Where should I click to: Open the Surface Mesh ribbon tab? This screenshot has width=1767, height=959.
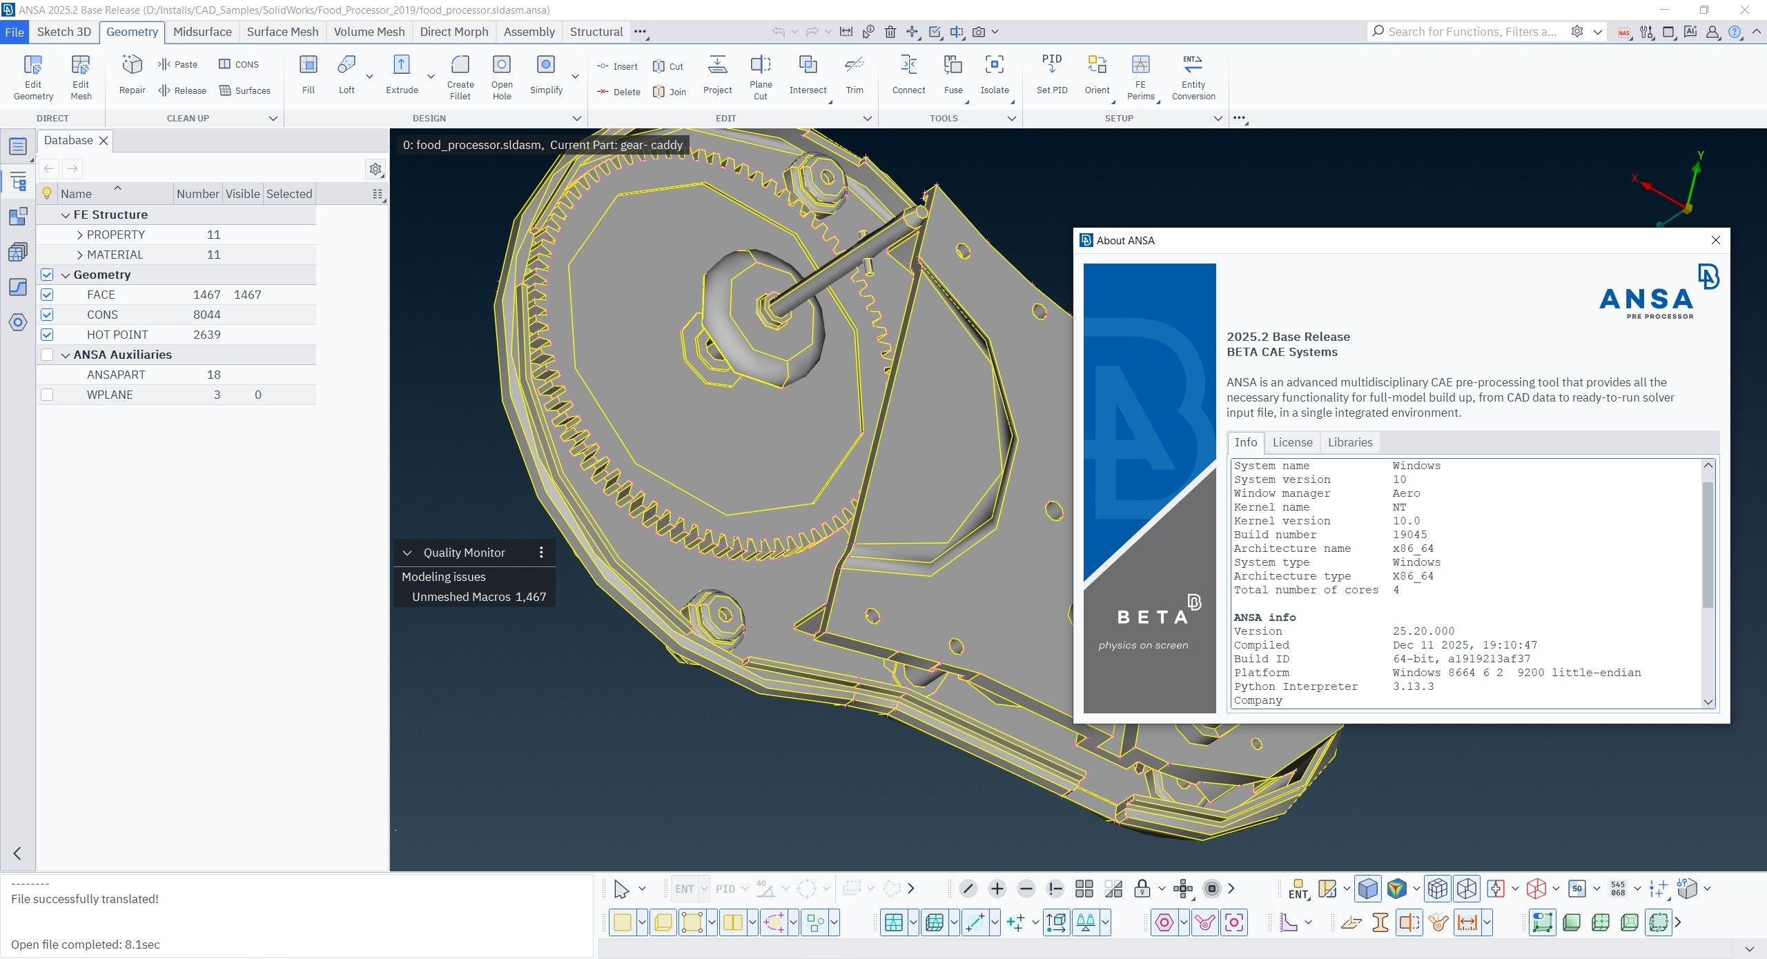coord(282,32)
